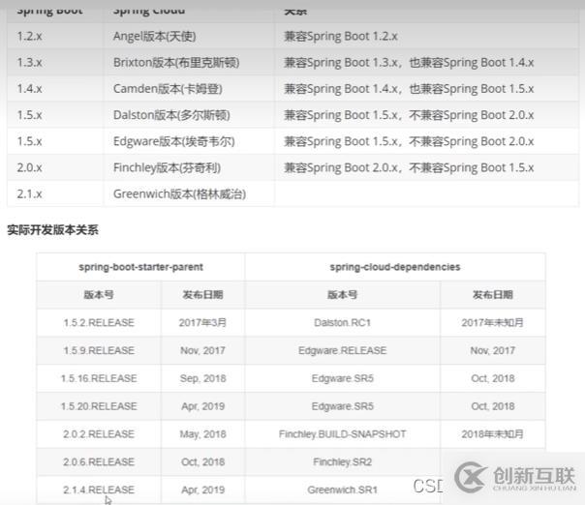Image resolution: width=585 pixels, height=505 pixels.
Task: Click the compatibility text in the Dalston row
Action: tap(409, 115)
